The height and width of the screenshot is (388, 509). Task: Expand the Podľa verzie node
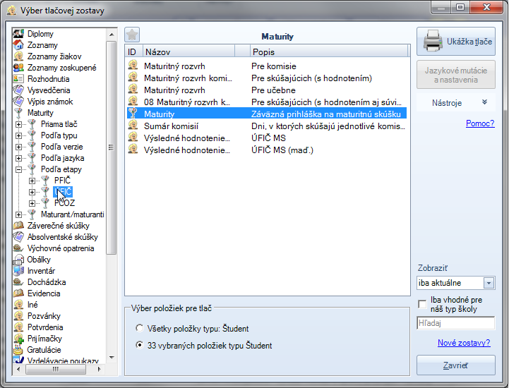[x=19, y=147]
